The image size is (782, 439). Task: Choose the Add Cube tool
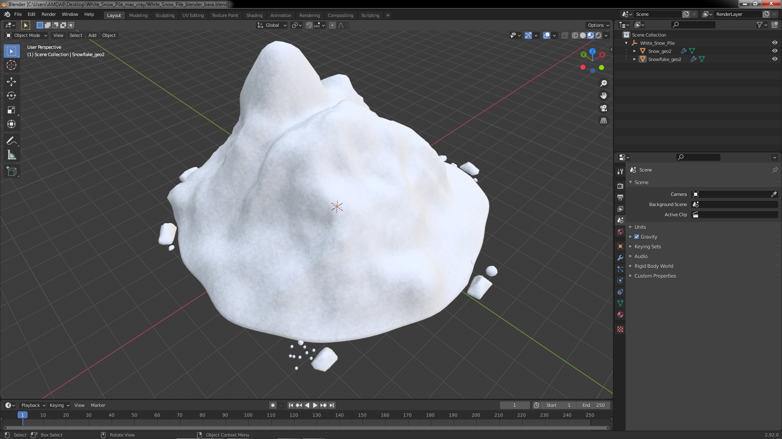click(11, 172)
